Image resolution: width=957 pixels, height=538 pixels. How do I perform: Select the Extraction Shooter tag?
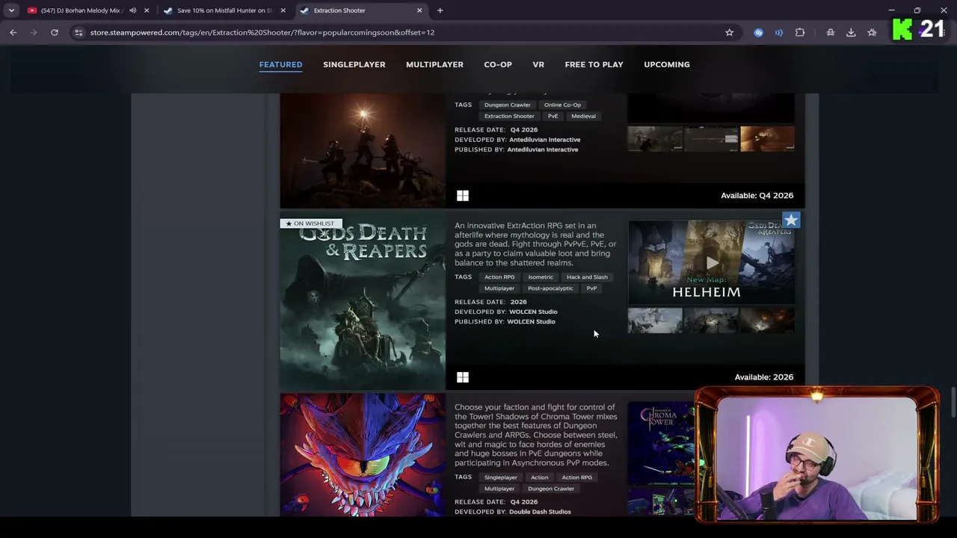pos(509,116)
